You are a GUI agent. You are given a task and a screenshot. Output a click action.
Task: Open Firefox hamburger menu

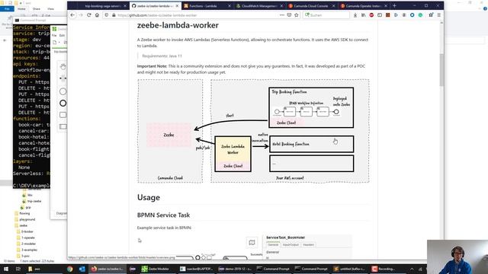point(439,15)
